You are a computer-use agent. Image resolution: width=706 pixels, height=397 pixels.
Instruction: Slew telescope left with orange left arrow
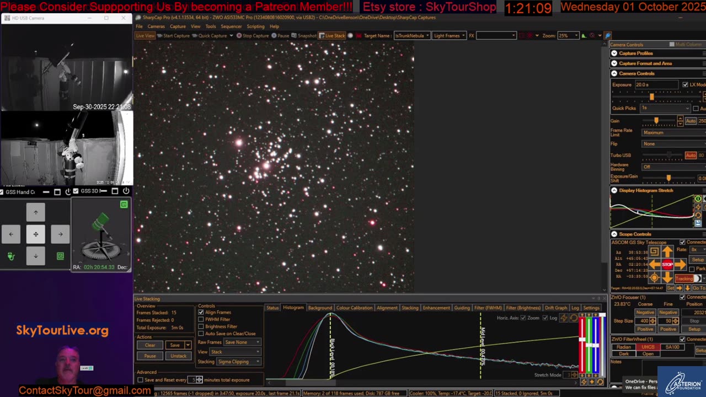point(654,265)
